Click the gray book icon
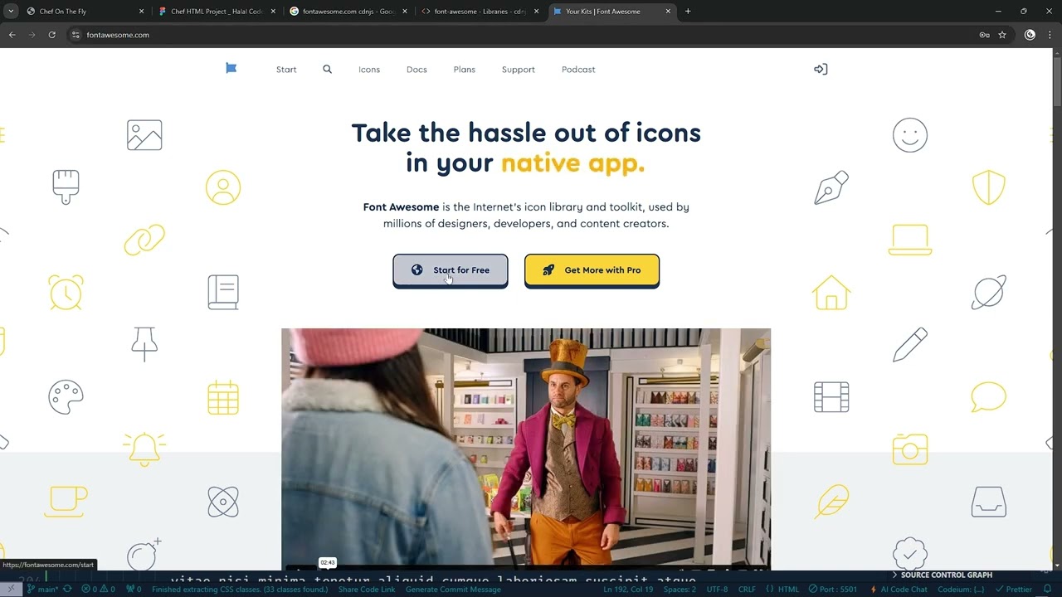 pos(223,292)
